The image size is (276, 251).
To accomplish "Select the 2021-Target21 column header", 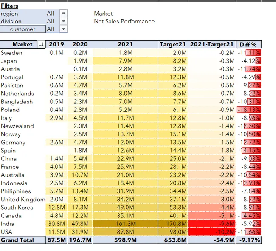I will (x=212, y=44).
